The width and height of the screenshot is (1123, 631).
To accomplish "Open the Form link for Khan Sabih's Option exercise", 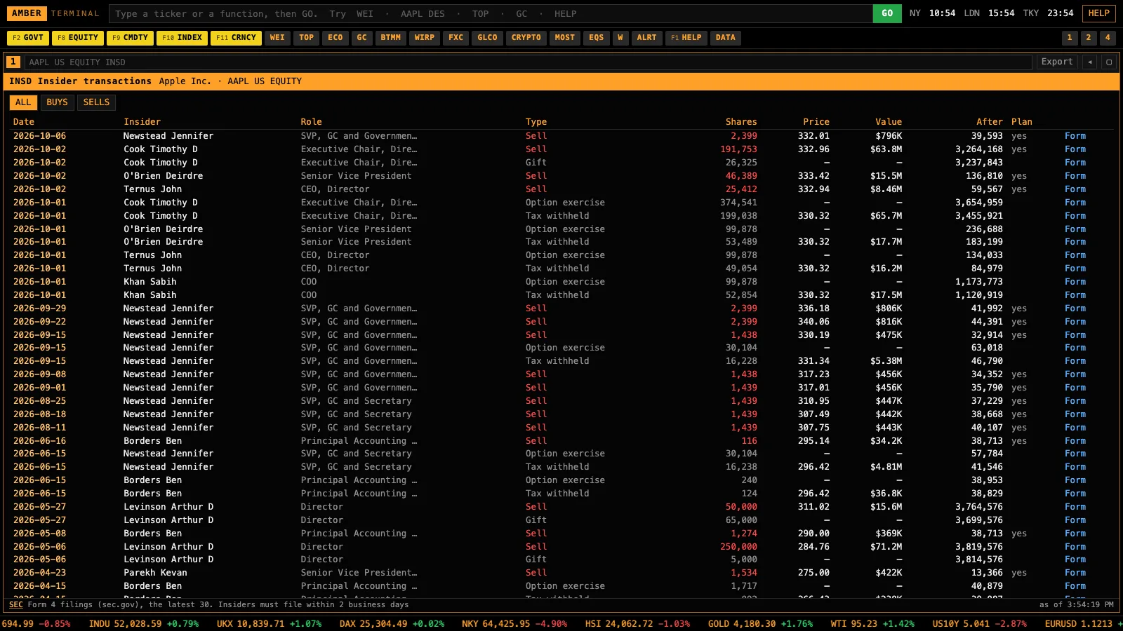I will (x=1075, y=282).
